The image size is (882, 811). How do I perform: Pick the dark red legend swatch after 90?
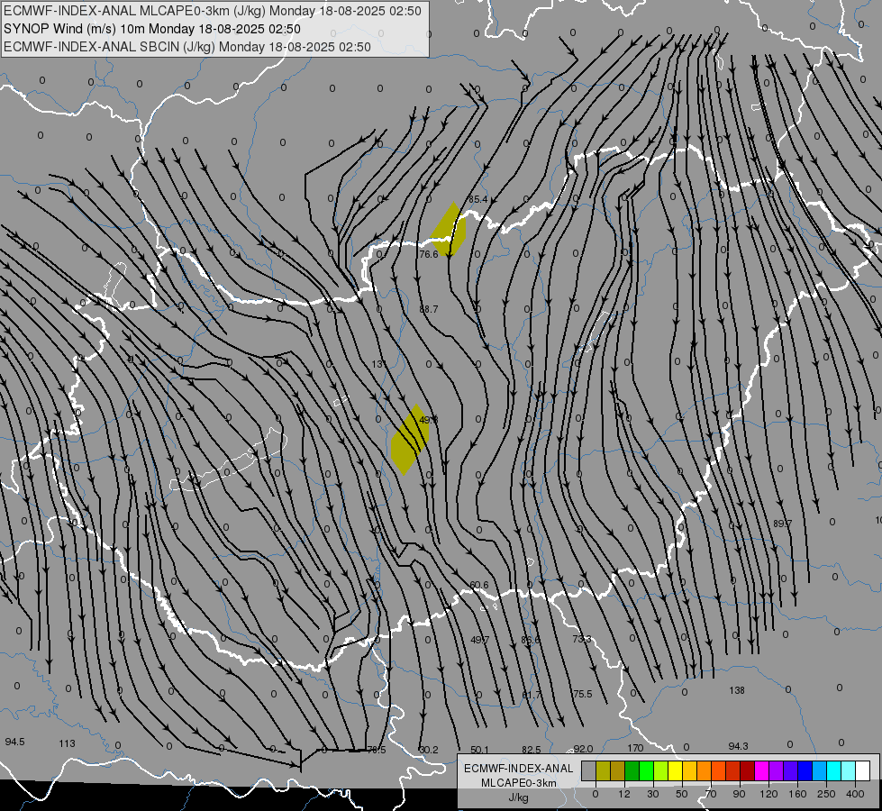pos(747,770)
